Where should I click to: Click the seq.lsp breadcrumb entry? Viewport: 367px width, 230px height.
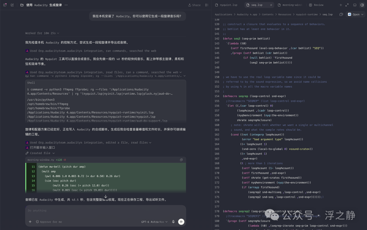pyautogui.click(x=328, y=15)
